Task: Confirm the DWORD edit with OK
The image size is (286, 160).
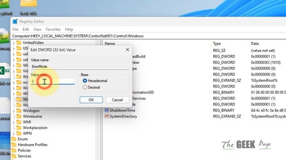Action: pyautogui.click(x=91, y=100)
